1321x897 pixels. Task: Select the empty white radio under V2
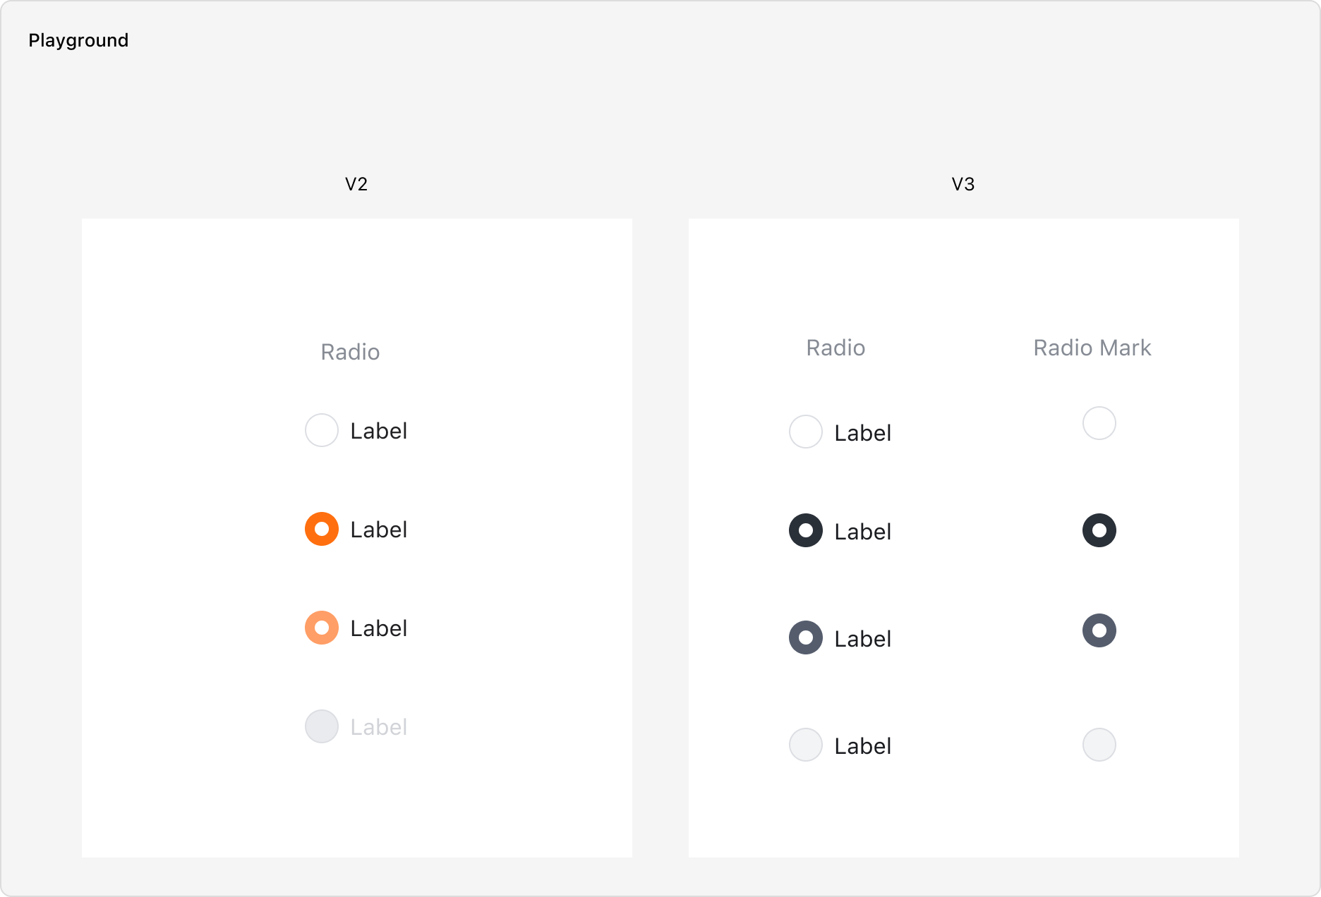click(x=322, y=430)
